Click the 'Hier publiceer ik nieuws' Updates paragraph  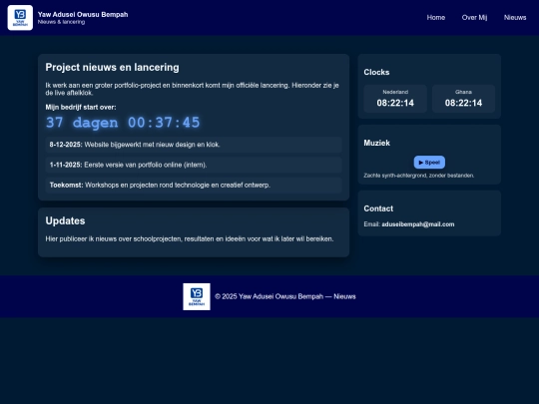190,238
